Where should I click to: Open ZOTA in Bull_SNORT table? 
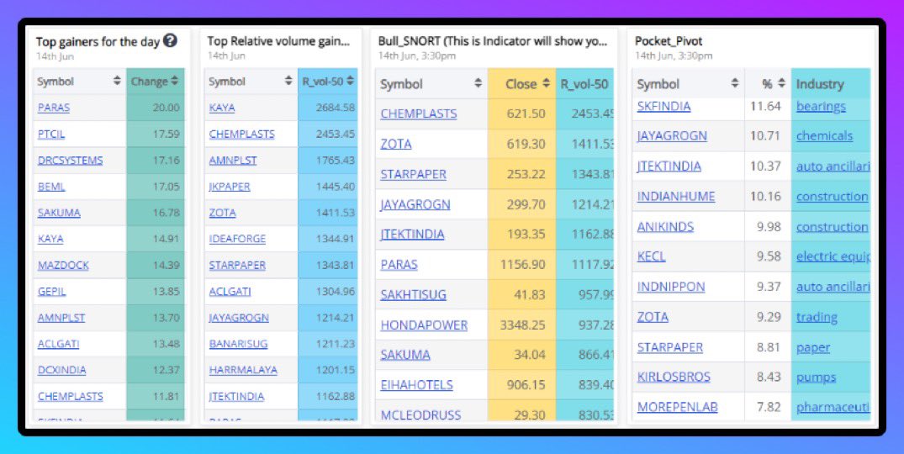396,144
